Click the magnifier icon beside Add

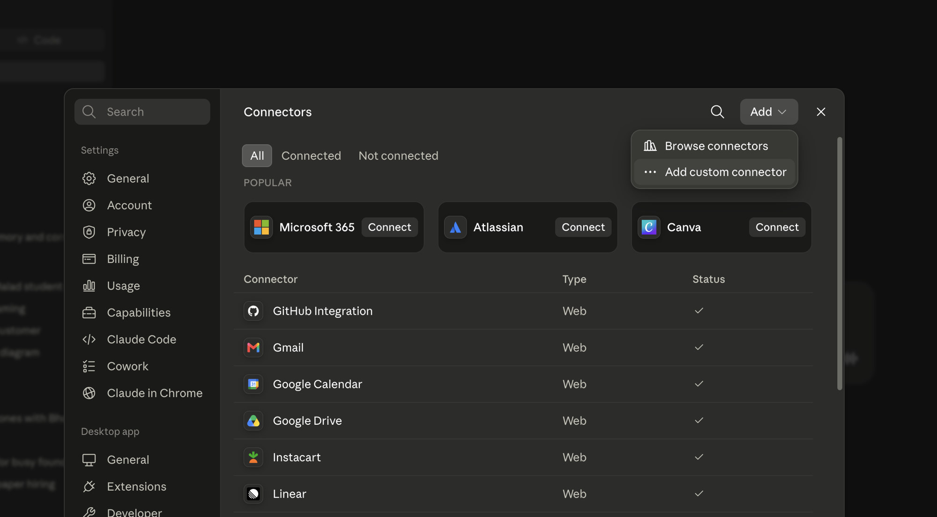point(717,111)
